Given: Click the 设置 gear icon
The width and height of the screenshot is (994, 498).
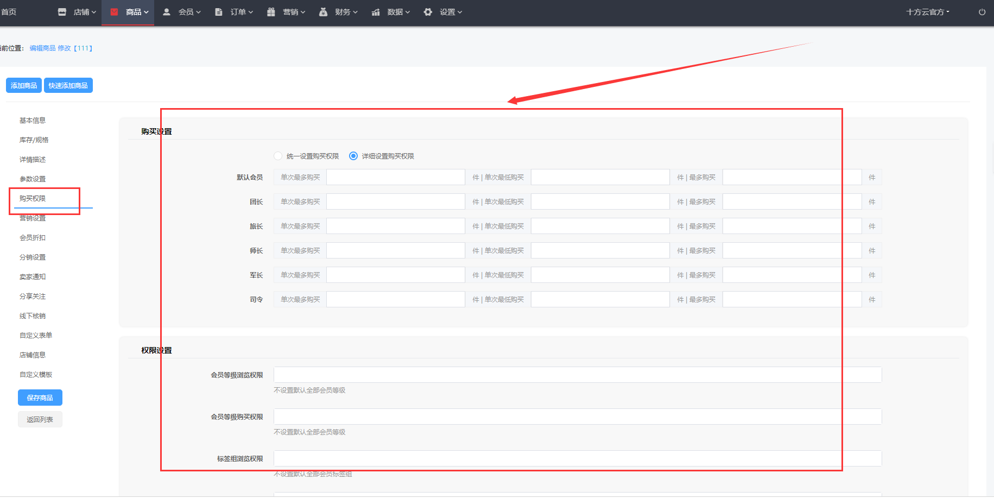Looking at the screenshot, I should [428, 12].
